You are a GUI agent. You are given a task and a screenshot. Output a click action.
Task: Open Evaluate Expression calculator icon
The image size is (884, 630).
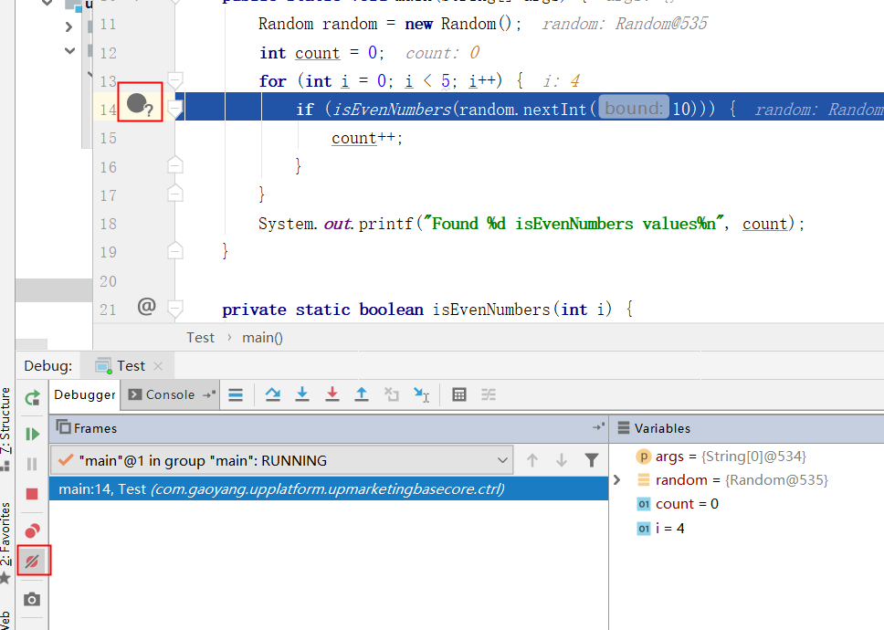(x=459, y=394)
